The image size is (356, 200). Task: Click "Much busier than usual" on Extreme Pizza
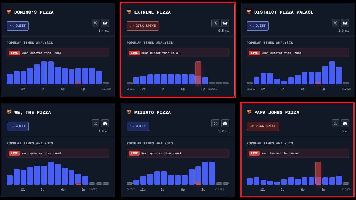[160, 53]
